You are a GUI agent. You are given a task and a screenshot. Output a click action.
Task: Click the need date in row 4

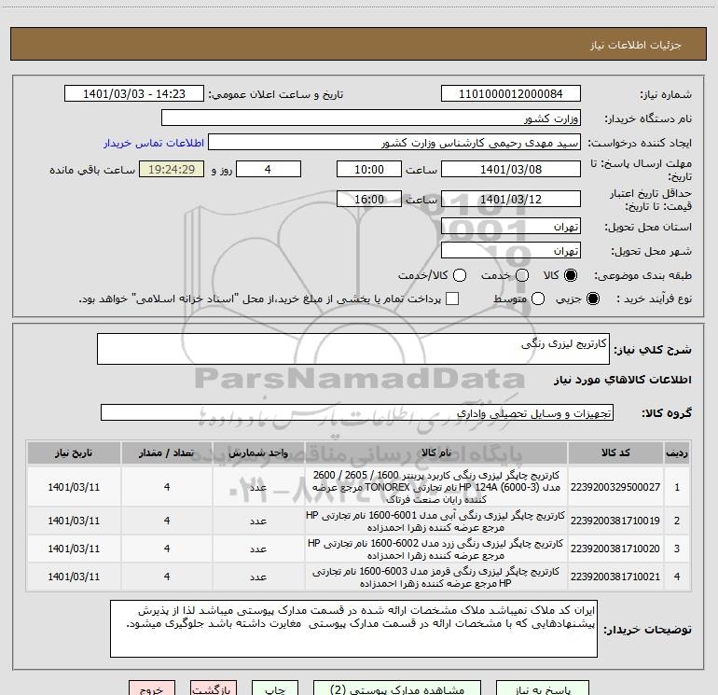(74, 577)
